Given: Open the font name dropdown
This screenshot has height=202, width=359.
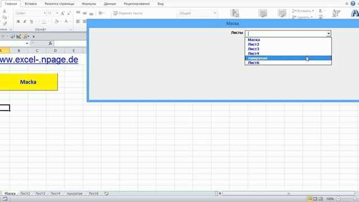Looking at the screenshot, I should point(45,13).
